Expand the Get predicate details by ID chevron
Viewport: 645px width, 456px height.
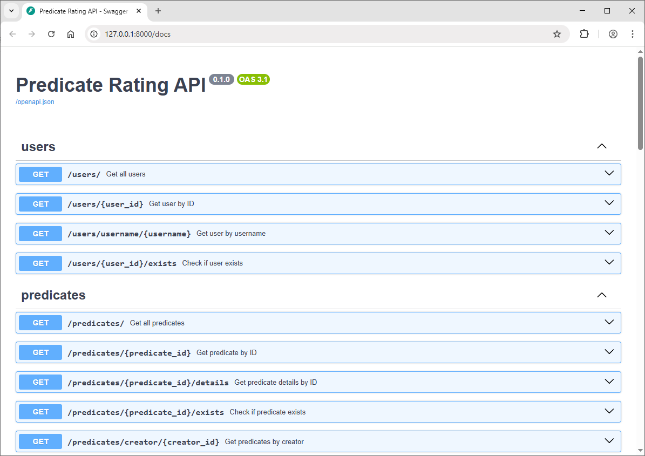609,381
